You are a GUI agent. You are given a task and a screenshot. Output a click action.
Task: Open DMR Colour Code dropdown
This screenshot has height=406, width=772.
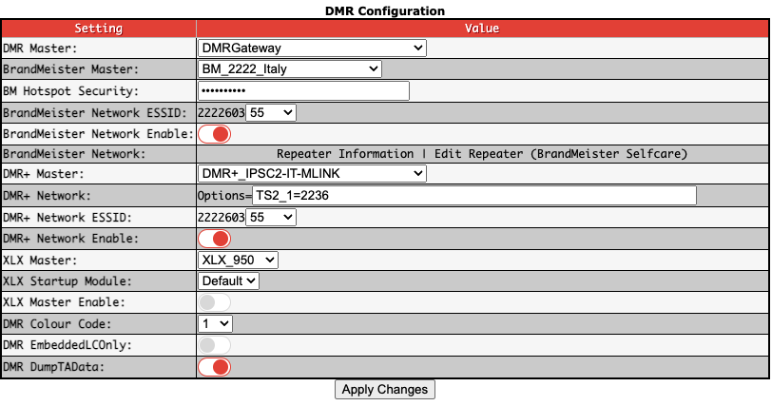pyautogui.click(x=215, y=324)
